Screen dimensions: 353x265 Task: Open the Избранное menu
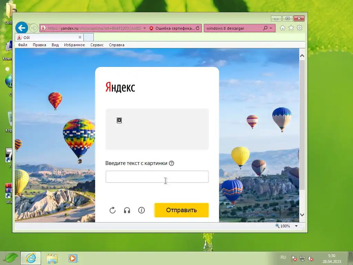coord(74,45)
